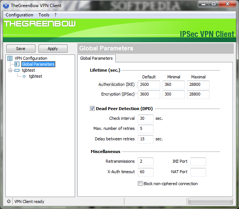Image resolution: width=239 pixels, height=209 pixels.
Task: Click Authentication (IKE) Default lifetime field
Action: [x=149, y=85]
